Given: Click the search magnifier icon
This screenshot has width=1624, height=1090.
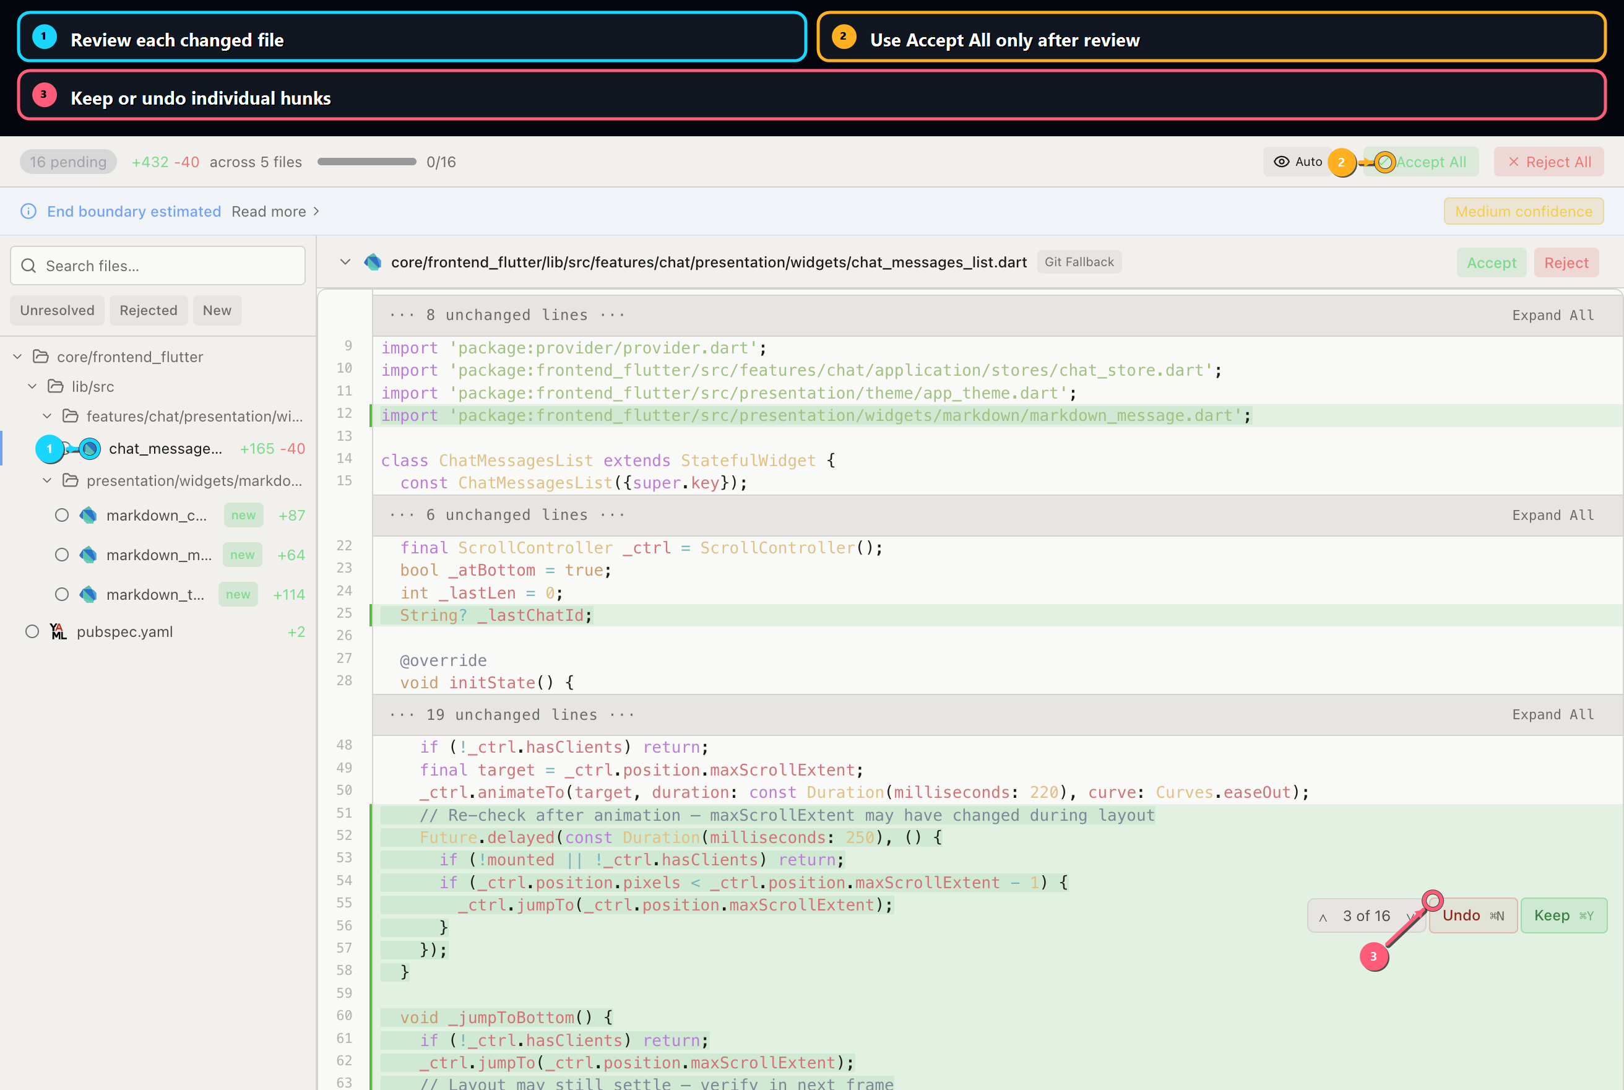Looking at the screenshot, I should click(28, 266).
